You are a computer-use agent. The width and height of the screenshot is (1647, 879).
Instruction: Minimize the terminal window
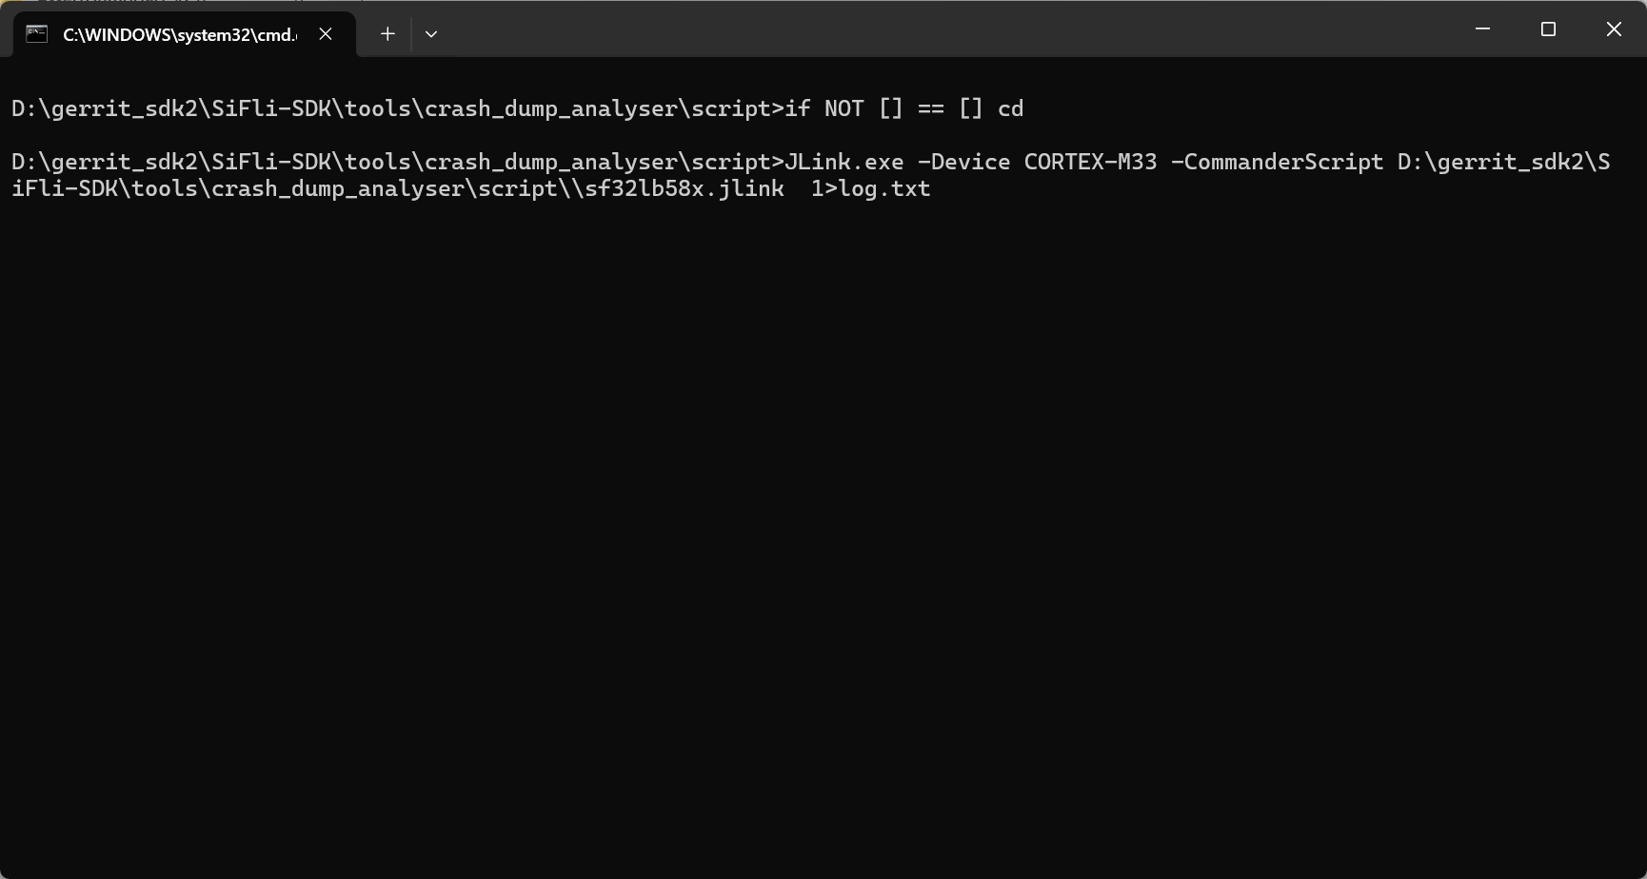tap(1482, 29)
